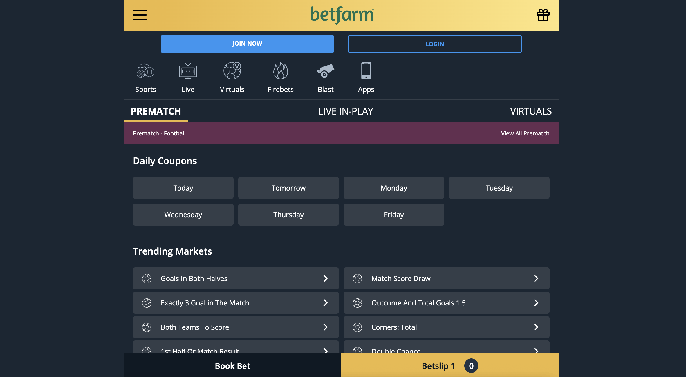This screenshot has width=686, height=377.
Task: Open the View All Prematch link
Action: click(x=525, y=133)
